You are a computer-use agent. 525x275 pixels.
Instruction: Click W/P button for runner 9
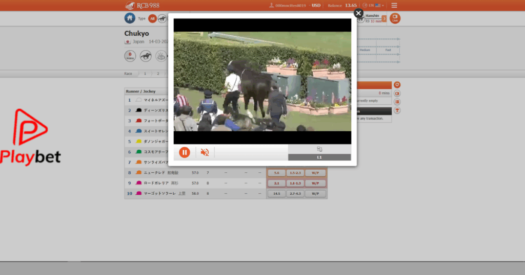tap(315, 183)
